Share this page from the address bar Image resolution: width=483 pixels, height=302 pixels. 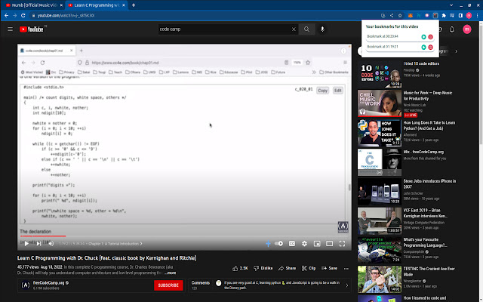pos(392,15)
